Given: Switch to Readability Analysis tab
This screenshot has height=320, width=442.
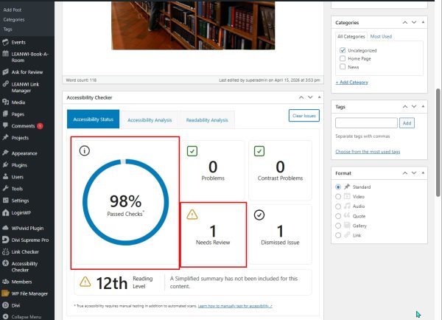Looking at the screenshot, I should tap(207, 120).
